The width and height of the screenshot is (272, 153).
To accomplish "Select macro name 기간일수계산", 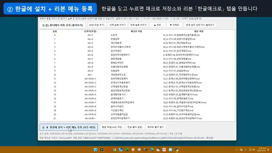I will pos(117,110).
